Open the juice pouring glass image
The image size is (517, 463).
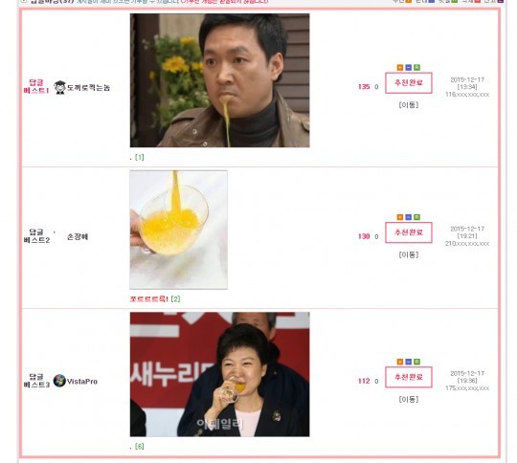[178, 230]
